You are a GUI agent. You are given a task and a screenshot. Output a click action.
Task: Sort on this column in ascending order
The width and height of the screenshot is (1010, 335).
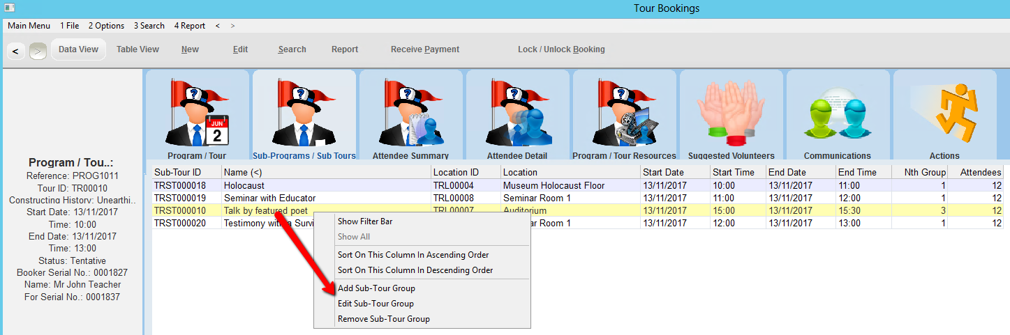[413, 255]
